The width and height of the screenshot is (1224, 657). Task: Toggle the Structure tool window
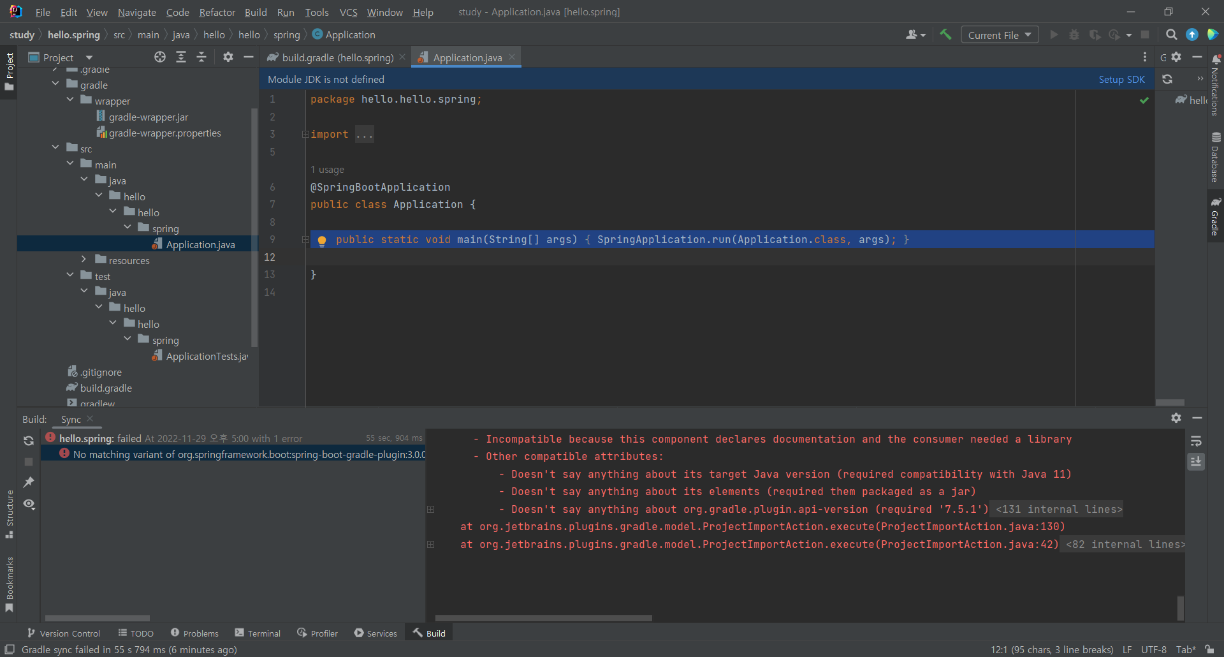pos(10,515)
